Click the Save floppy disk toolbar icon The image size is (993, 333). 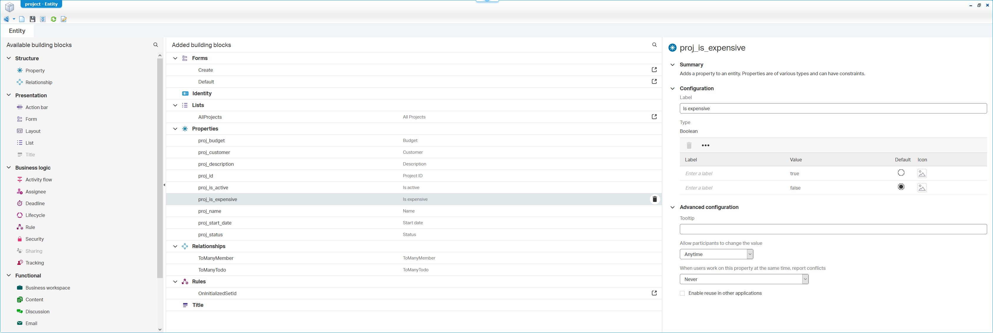(32, 19)
